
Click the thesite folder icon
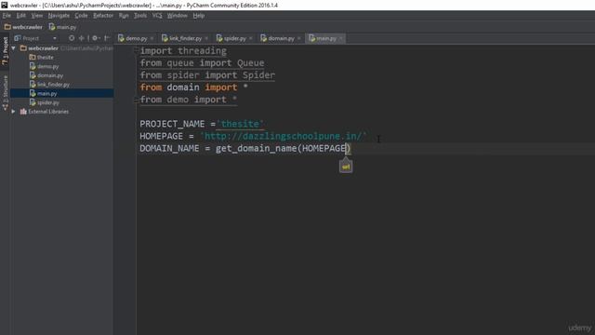pyautogui.click(x=33, y=58)
